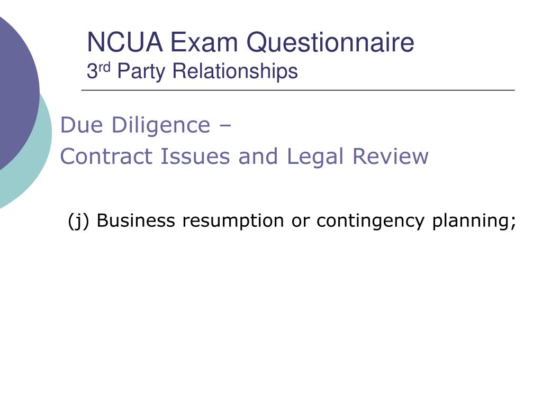The image size is (542, 406).
Task: Click the word 'Exam' in the title
Action: [x=204, y=42]
